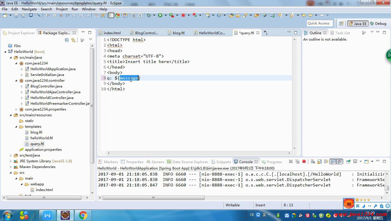Click the Collapse All icon in Package Explorer

click(x=67, y=40)
